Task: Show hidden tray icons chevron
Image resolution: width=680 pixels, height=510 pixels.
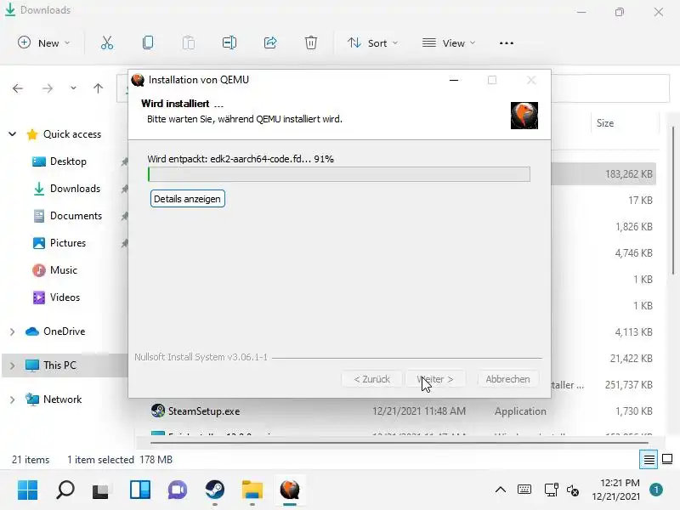Action: 501,490
